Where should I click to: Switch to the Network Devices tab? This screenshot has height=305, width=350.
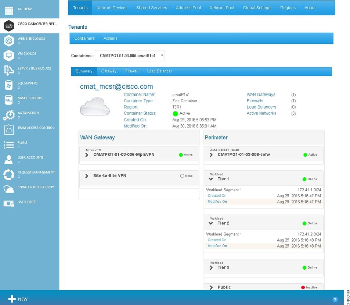point(112,7)
